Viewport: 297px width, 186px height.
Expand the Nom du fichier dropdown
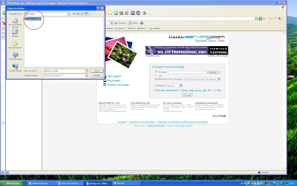coord(86,71)
